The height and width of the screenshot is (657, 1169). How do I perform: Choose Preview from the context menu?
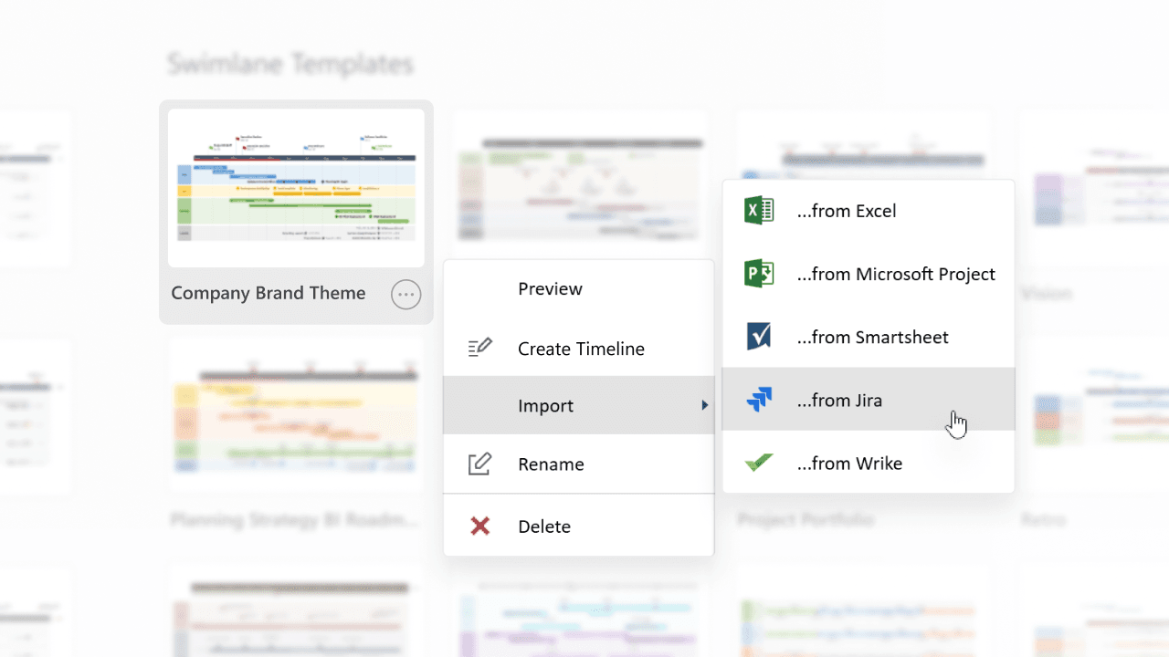coord(579,289)
